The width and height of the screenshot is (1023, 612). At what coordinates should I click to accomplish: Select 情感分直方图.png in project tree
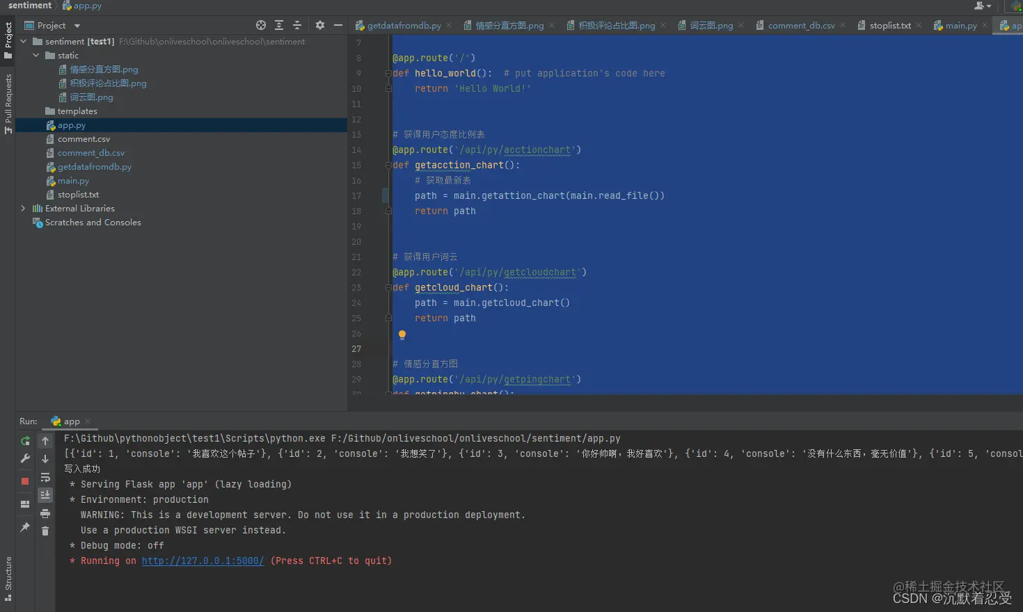[104, 70]
